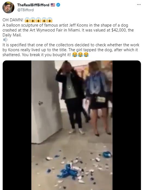The image size is (145, 190).
Task: Play the embedded video of the gallery
Action: coord(72,125)
